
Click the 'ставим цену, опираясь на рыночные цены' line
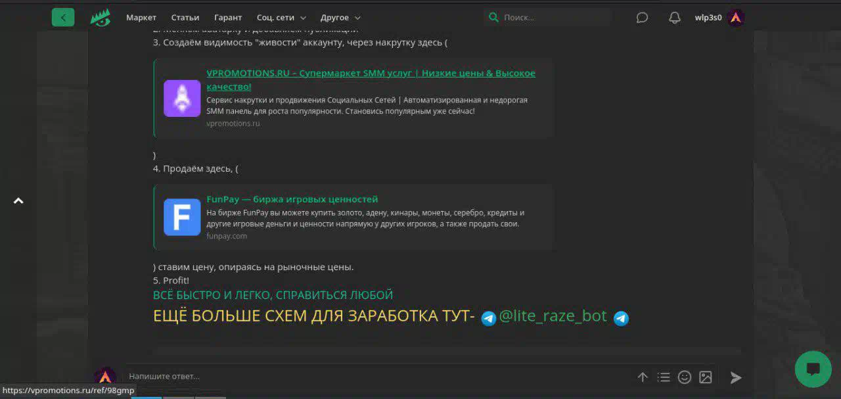point(254,267)
